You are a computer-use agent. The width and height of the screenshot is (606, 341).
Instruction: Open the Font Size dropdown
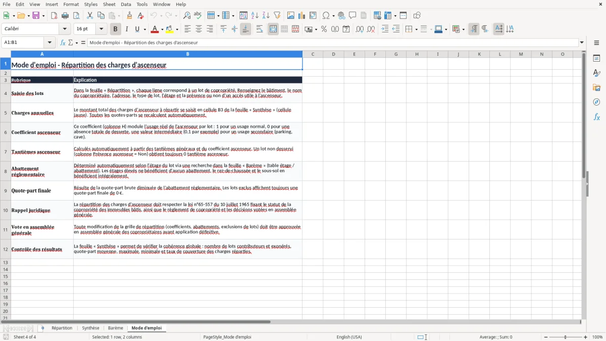coord(101,29)
